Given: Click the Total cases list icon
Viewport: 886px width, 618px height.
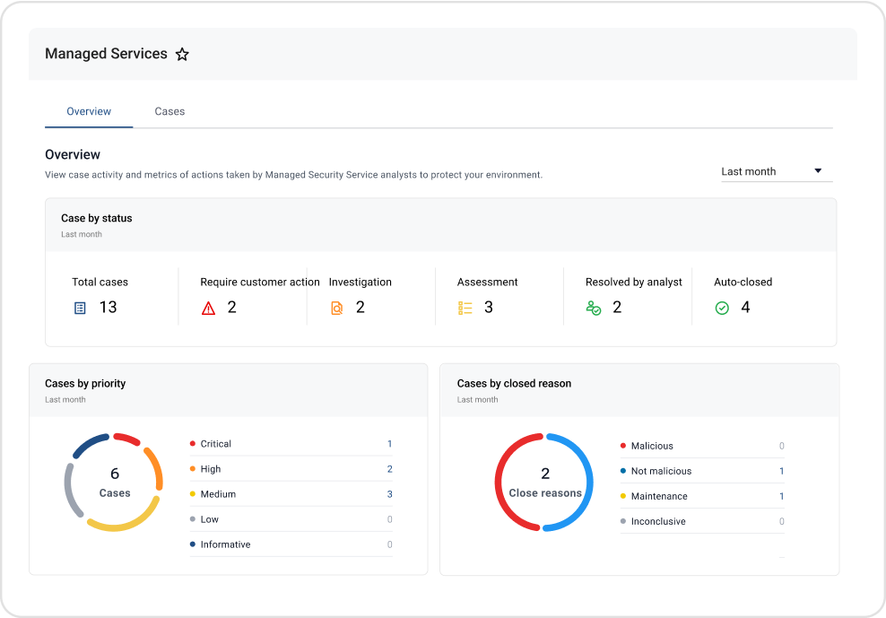Looking at the screenshot, I should (80, 309).
